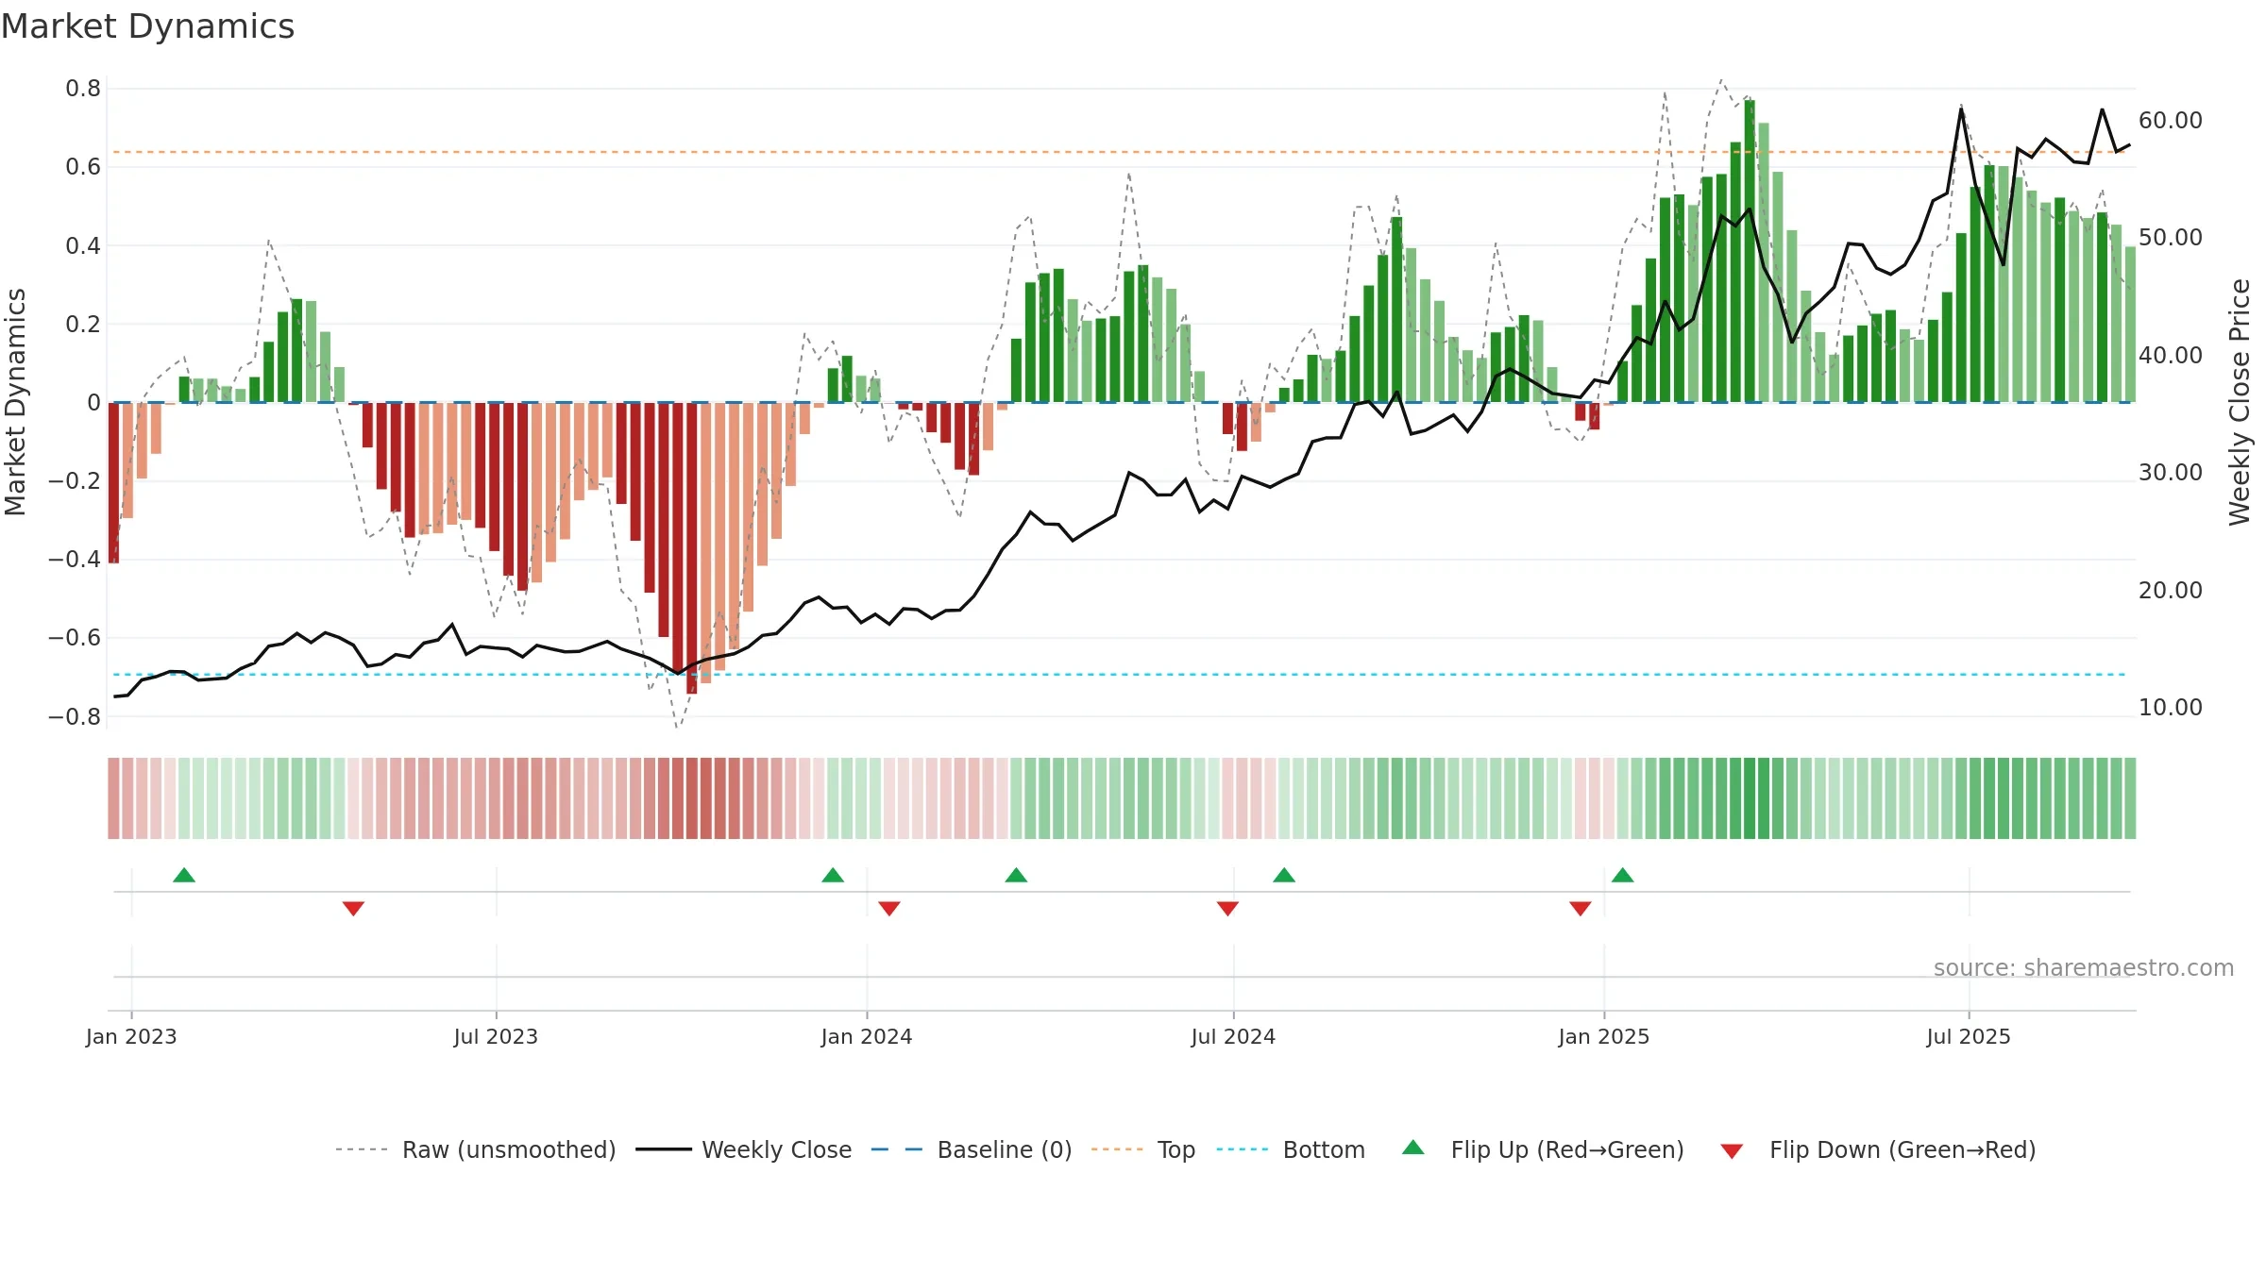
Task: Click the green Flip Up legend triangle
Action: [1413, 1148]
